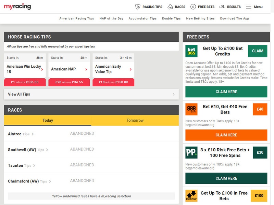Screen dimensions: 274x205
Task: Click orange £40 offer badge
Action: (260, 109)
